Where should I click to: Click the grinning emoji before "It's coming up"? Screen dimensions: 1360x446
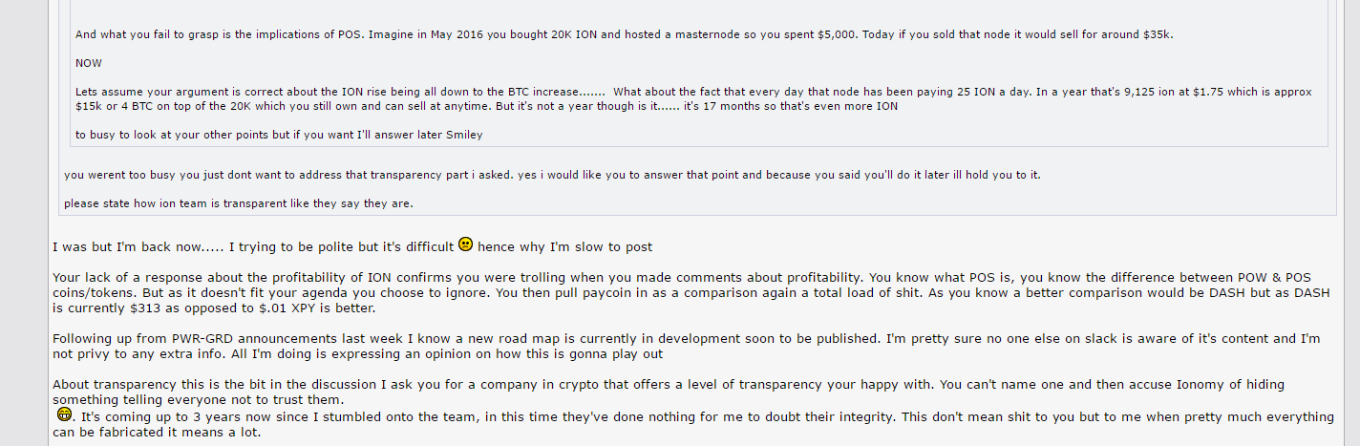pos(64,414)
